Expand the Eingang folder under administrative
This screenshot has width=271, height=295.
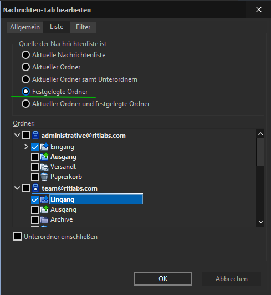26,147
